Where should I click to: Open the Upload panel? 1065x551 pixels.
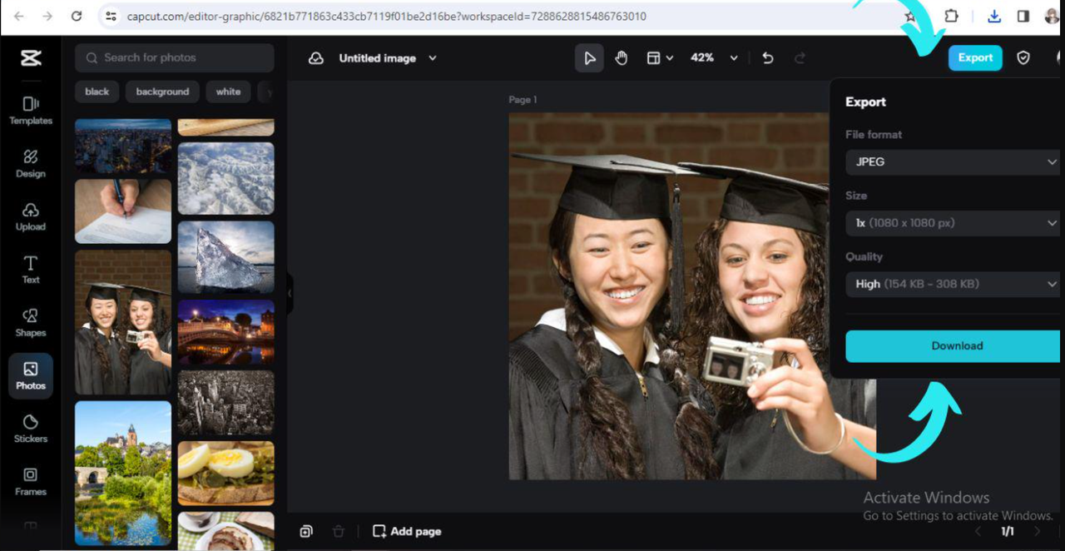(31, 216)
